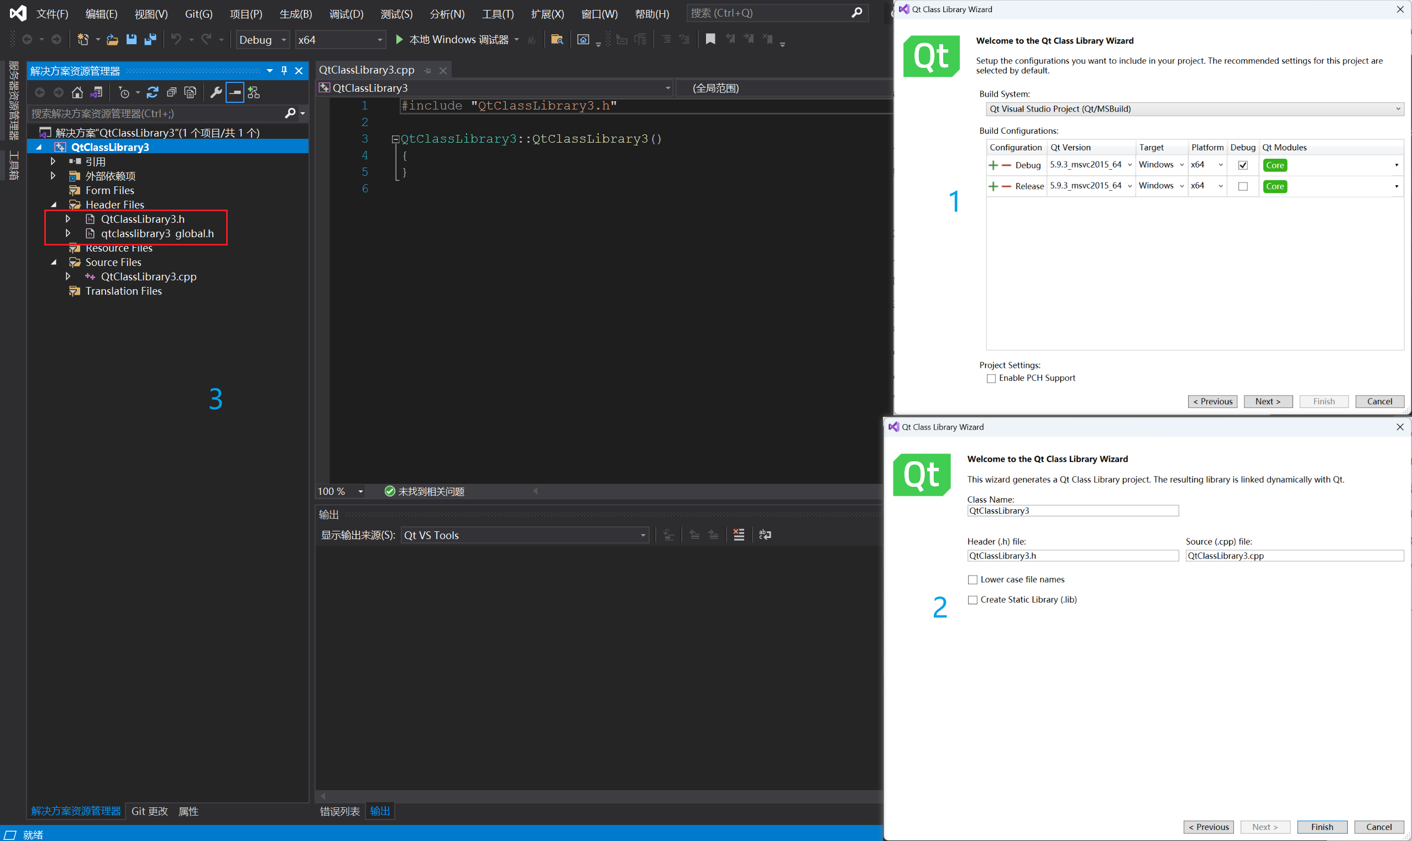Open Properties with the wrench icon
Image resolution: width=1412 pixels, height=841 pixels.
(216, 92)
